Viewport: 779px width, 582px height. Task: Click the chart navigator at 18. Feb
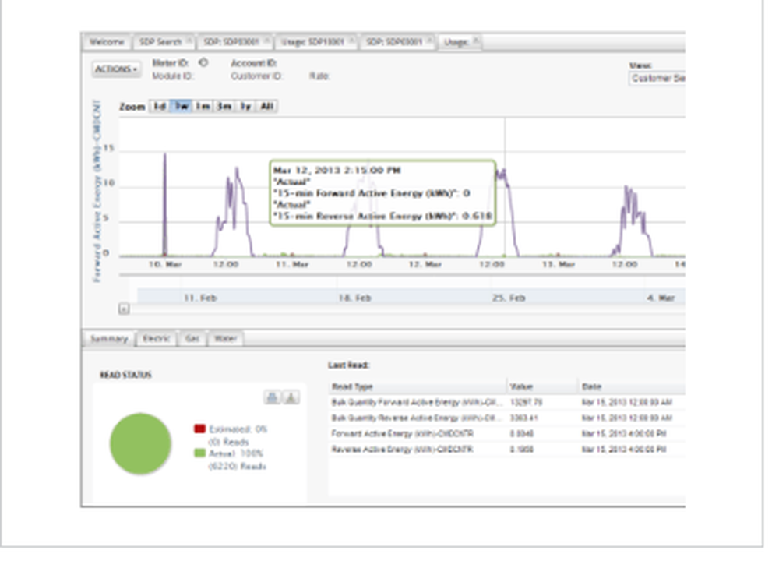click(x=354, y=298)
